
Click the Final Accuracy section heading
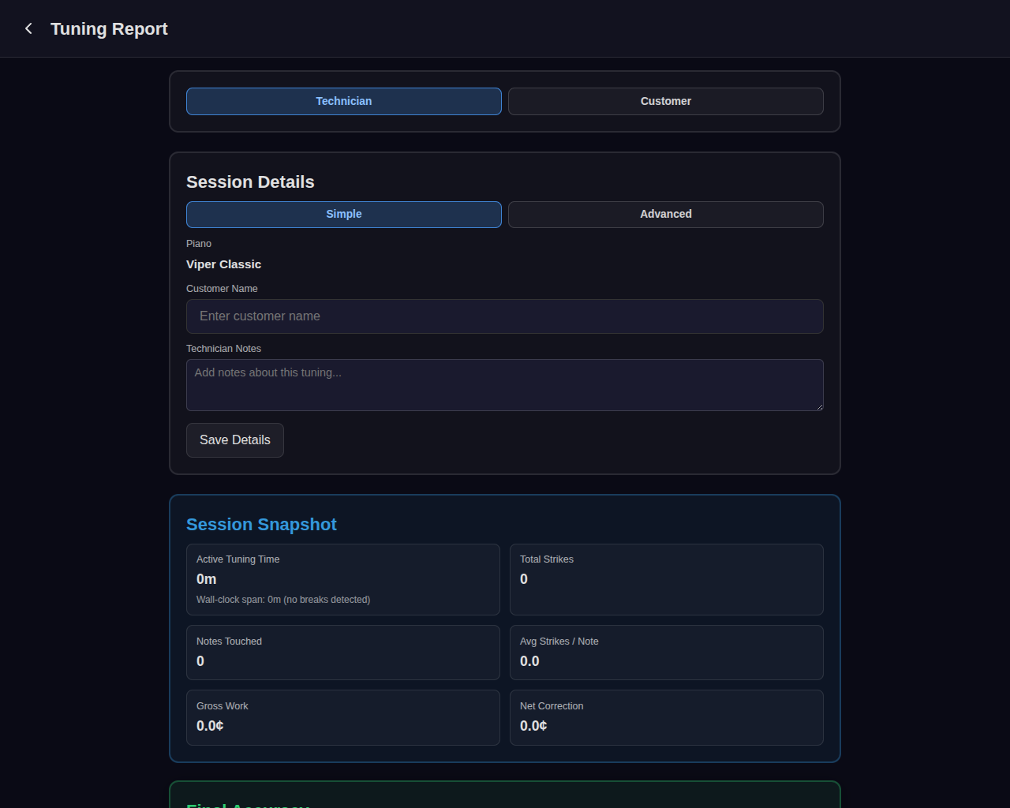tap(248, 805)
